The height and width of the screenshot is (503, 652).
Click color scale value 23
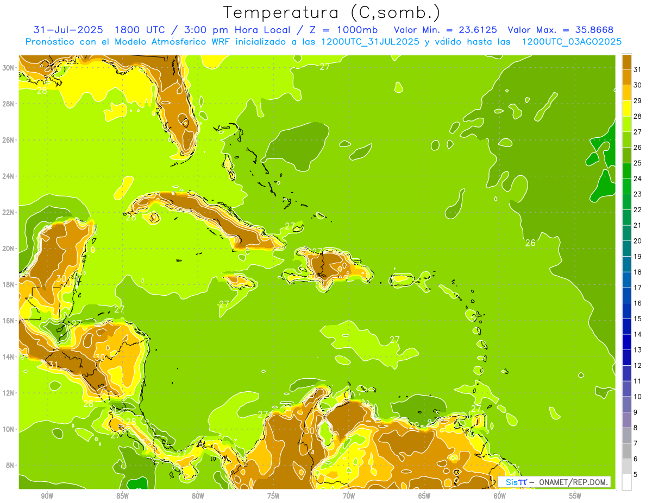pyautogui.click(x=638, y=194)
